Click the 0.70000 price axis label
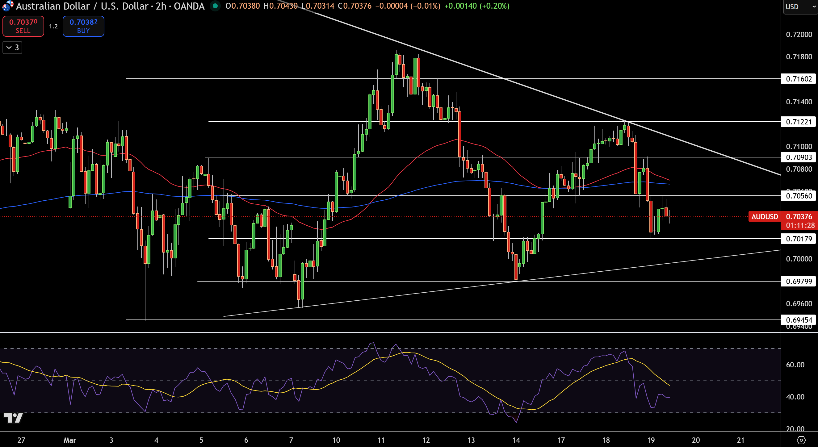 point(799,259)
